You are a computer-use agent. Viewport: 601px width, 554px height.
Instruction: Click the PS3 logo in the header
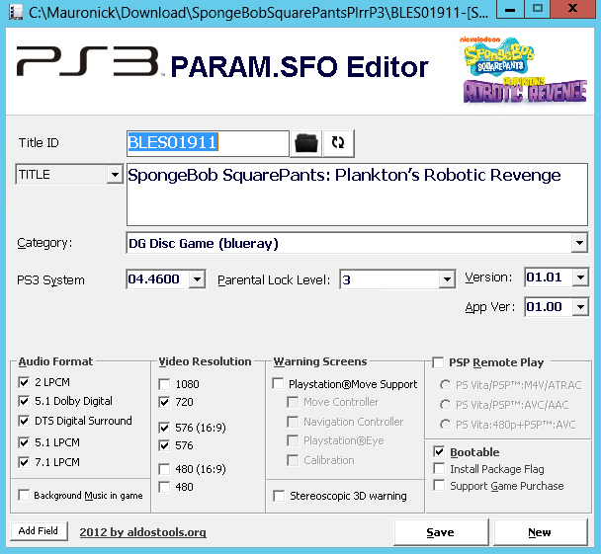click(87, 64)
